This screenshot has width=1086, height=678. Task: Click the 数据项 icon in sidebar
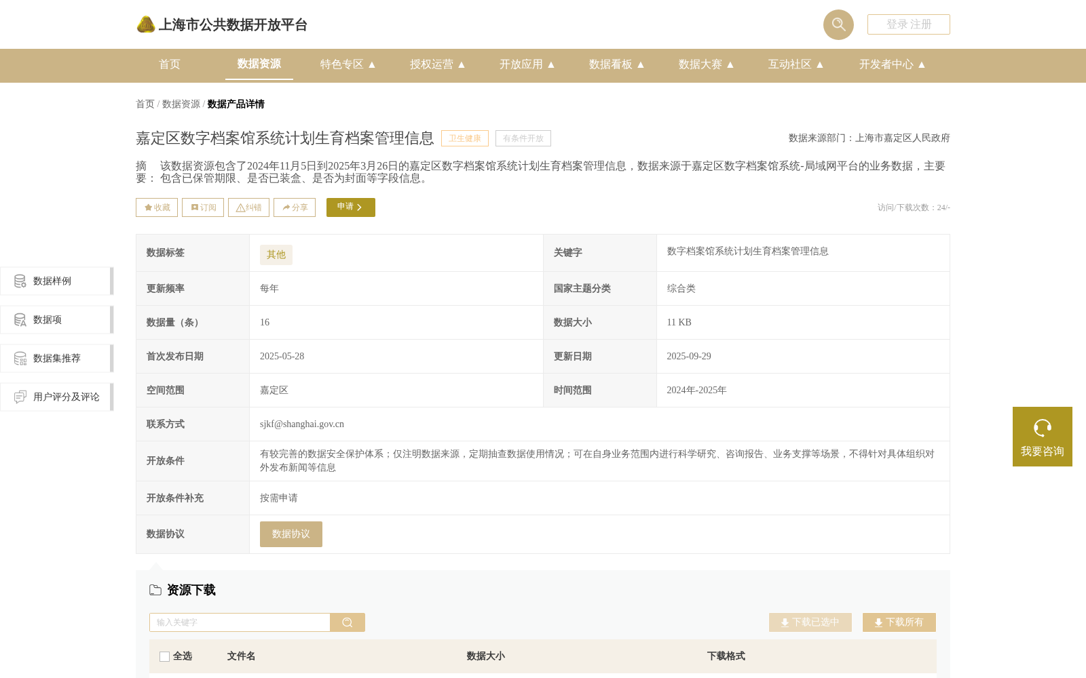[x=20, y=319]
